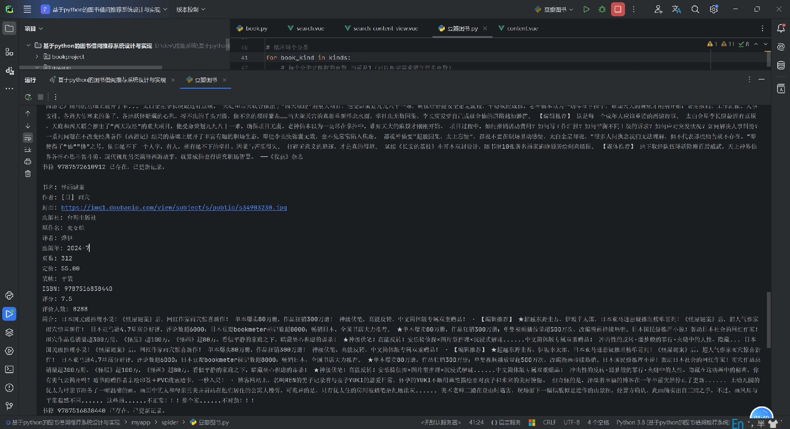Open the Python Console tool window
This screenshot has width=790, height=429.
coord(9,295)
